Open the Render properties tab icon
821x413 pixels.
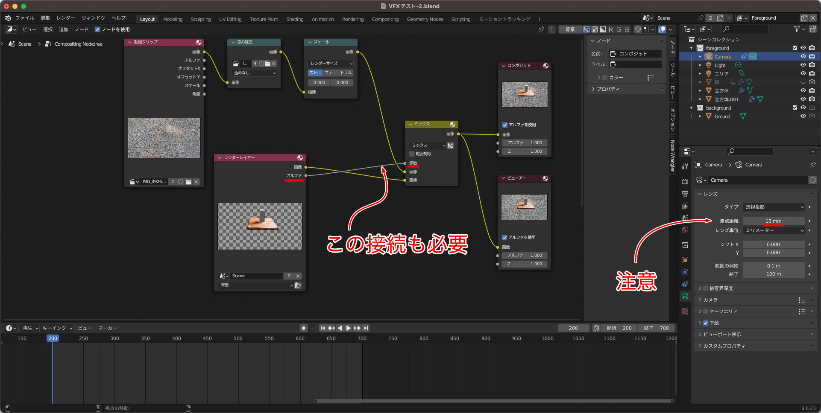(x=685, y=181)
